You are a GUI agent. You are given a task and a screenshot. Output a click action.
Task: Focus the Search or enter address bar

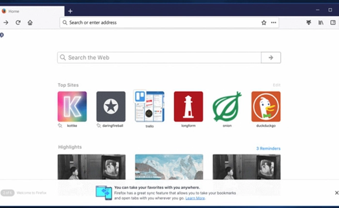169,22
